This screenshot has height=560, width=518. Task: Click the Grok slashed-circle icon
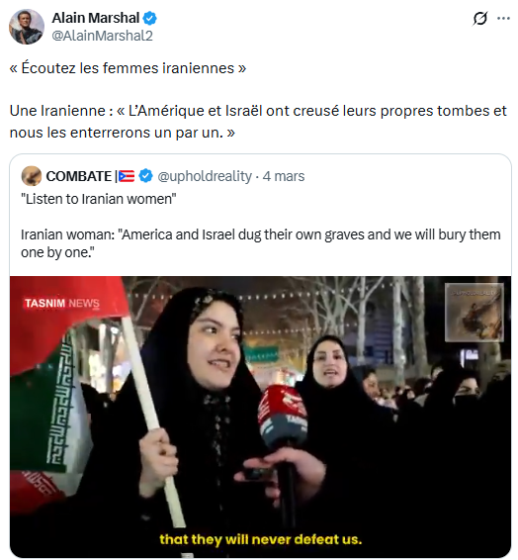[x=480, y=18]
